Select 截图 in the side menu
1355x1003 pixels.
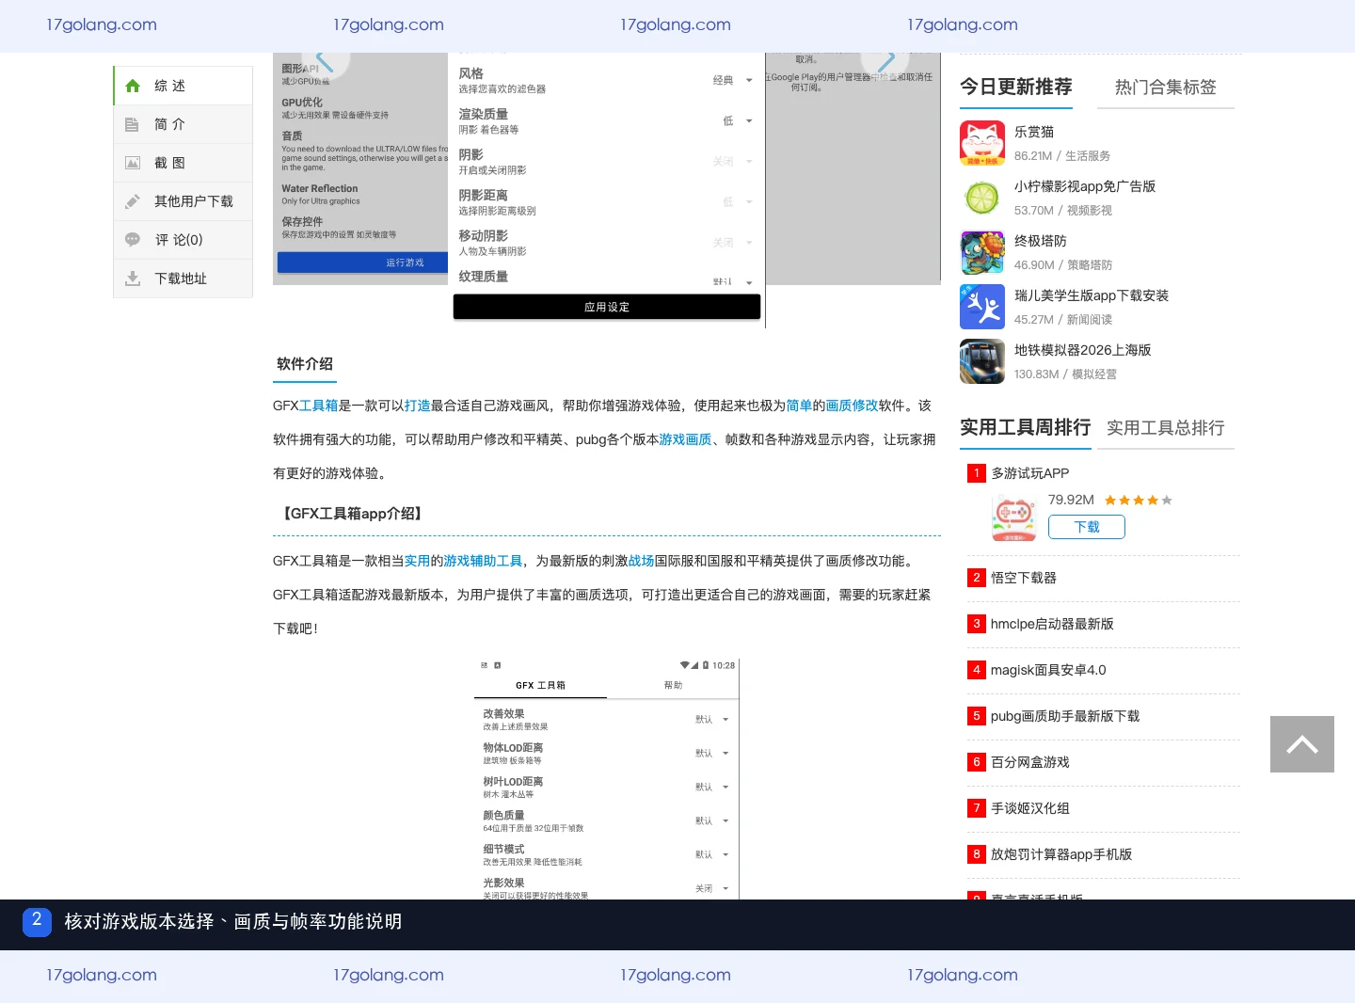(183, 163)
